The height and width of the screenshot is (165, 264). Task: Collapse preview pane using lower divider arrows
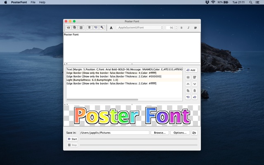pos(66,104)
